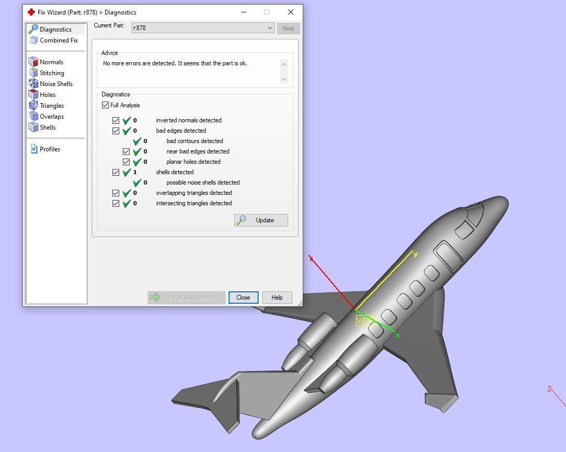This screenshot has height=452, width=566.
Task: Click 'intersecting triangles detected' text
Action: click(194, 203)
